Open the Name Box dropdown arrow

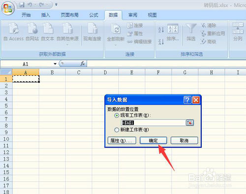[55, 64]
